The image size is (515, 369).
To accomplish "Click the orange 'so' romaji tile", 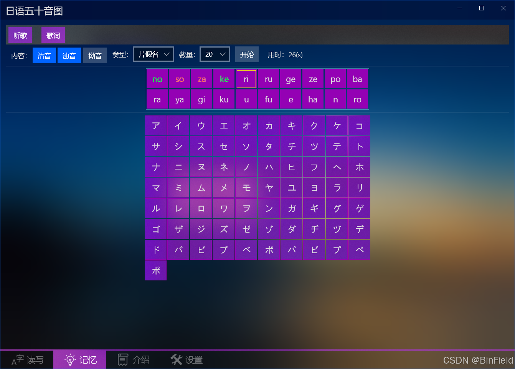I will 180,79.
